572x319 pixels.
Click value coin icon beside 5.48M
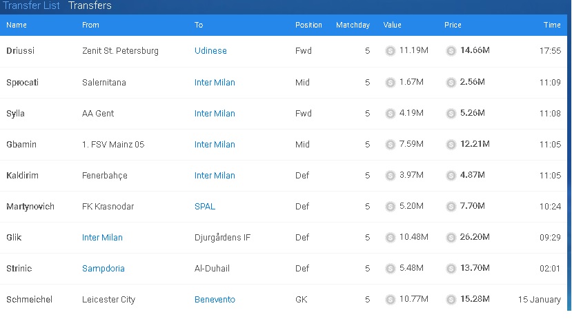point(390,269)
